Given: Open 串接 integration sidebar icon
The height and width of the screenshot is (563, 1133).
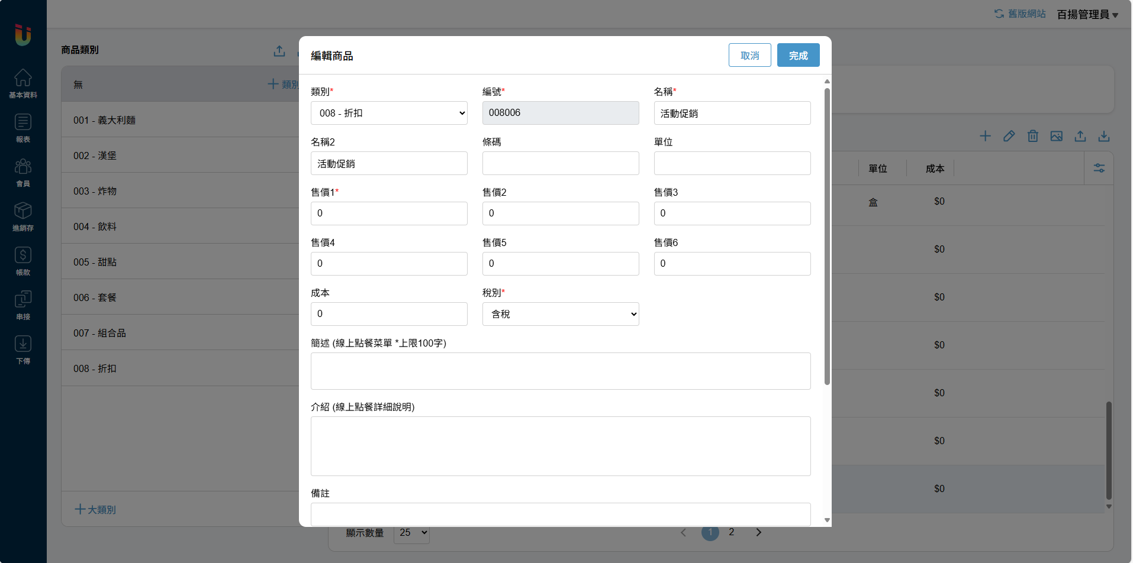Looking at the screenshot, I should click(23, 305).
